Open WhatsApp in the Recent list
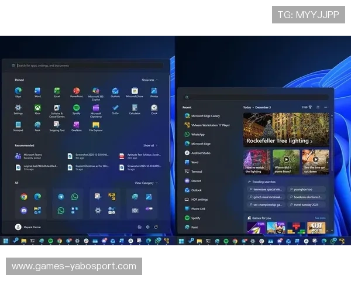This screenshot has height=281, width=351. tap(195, 135)
